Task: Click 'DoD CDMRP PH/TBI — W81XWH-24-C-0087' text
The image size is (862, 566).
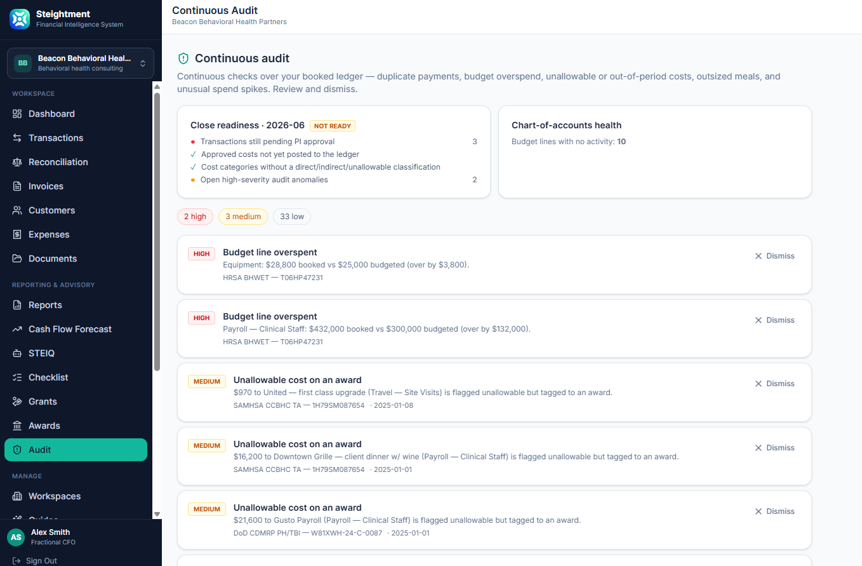Action: 308,533
